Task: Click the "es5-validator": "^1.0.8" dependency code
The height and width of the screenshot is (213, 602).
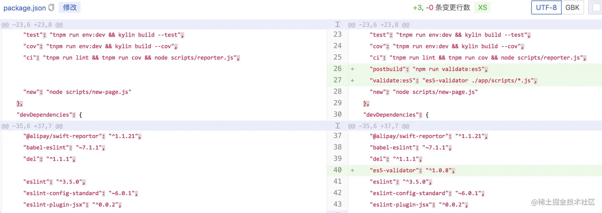Action: [x=412, y=171]
